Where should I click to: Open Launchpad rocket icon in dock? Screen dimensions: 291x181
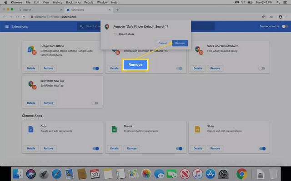pyautogui.click(x=44, y=174)
